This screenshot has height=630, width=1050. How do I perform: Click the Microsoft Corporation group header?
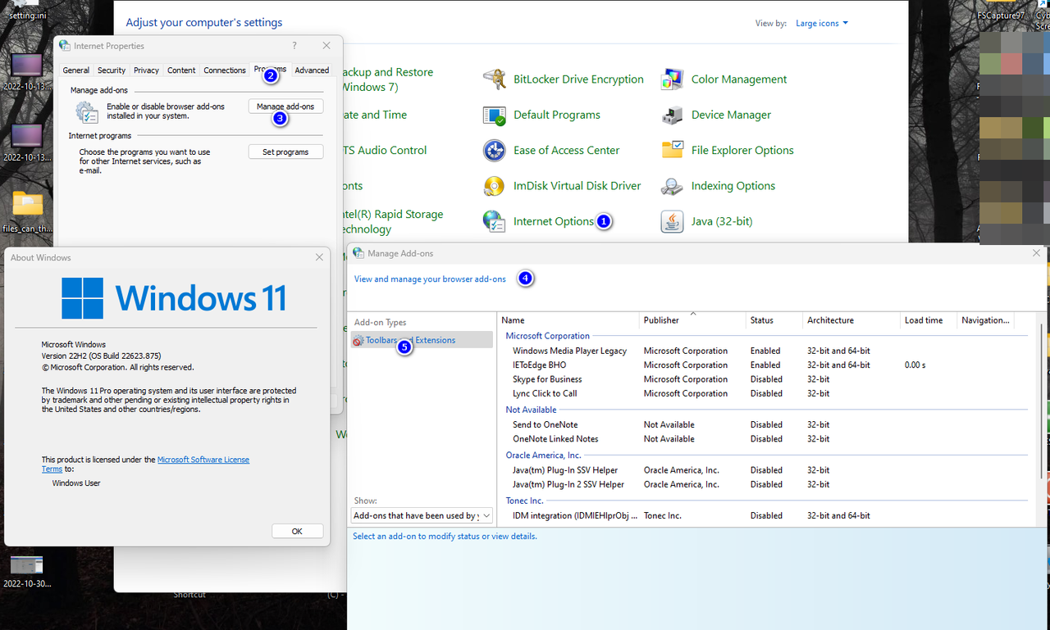pos(547,336)
